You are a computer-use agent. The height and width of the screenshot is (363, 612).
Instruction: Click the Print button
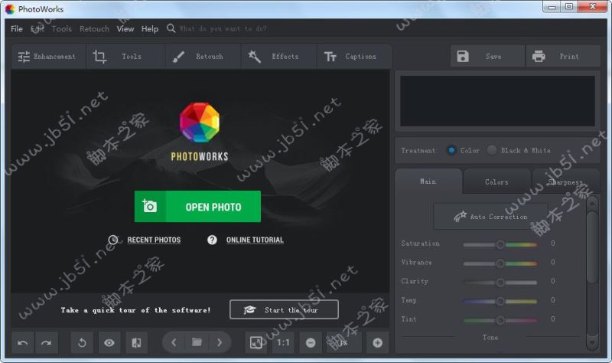pyautogui.click(x=563, y=56)
